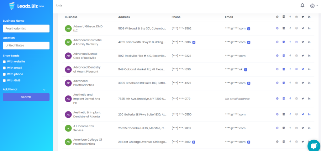Open the user account menu
This screenshot has height=151, width=321.
[x=314, y=6]
